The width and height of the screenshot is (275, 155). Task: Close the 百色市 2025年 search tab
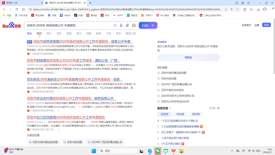[85, 3]
